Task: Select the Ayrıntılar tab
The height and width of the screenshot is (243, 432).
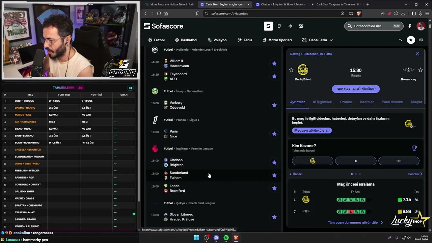Action: pyautogui.click(x=297, y=102)
